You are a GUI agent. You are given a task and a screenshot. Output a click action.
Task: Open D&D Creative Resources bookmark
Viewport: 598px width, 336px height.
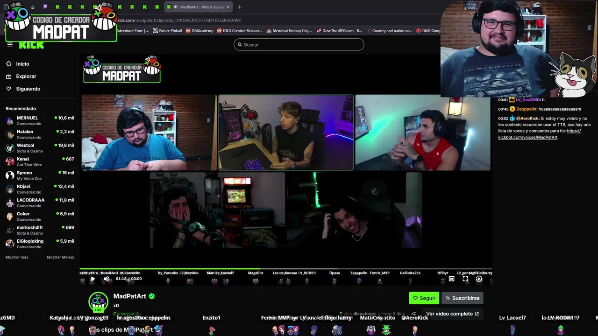point(240,31)
